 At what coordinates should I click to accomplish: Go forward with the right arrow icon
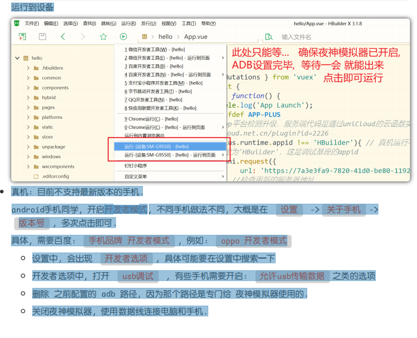83,37
